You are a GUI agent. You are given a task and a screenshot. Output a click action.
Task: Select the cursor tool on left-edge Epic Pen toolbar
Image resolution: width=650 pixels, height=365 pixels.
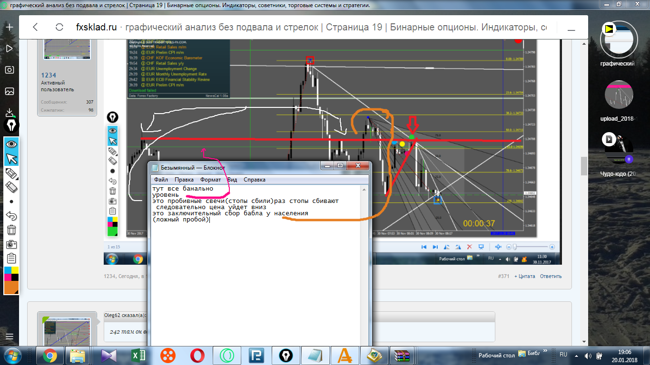click(11, 158)
